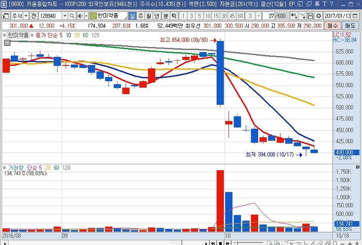Search for a stock with the magnifier icon
Screen dimensions: 362x245
[x=72, y=16]
